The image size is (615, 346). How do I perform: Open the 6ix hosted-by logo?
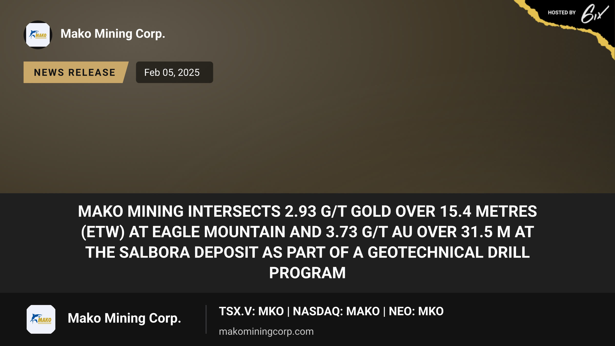tap(594, 14)
